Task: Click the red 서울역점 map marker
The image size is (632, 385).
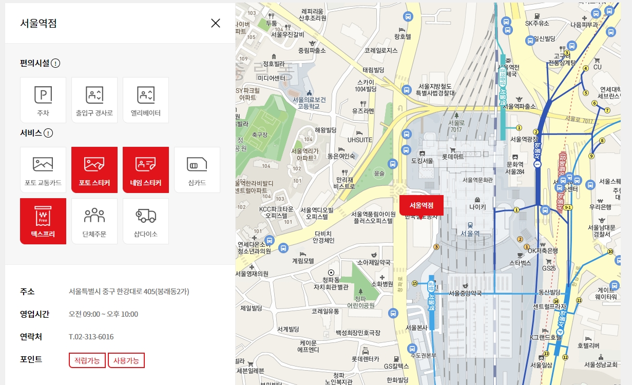Action: (421, 205)
